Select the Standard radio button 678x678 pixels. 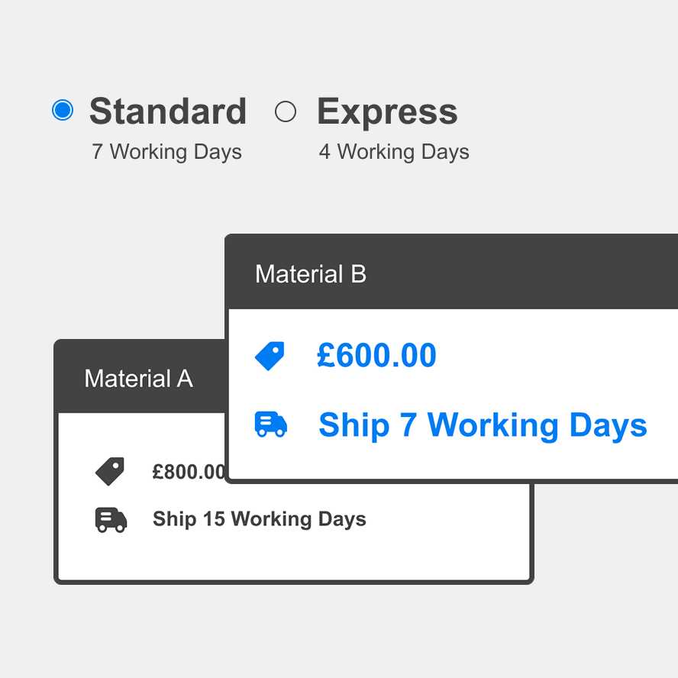pyautogui.click(x=63, y=110)
